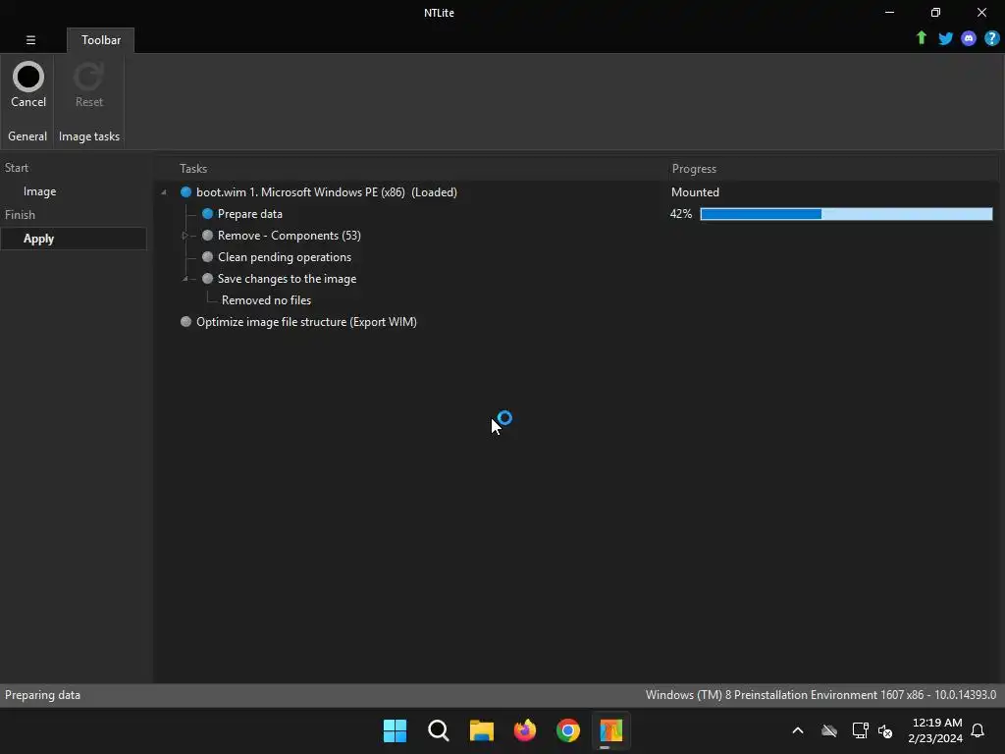Screen dimensions: 1005x754
Task: Launch Chrome from taskbar
Action: click(568, 730)
